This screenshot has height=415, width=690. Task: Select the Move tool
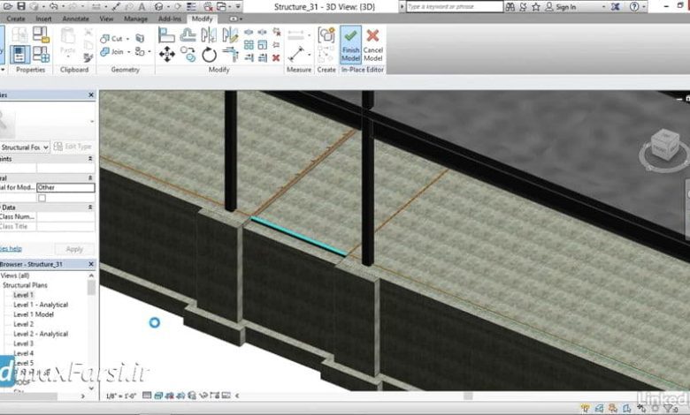167,55
